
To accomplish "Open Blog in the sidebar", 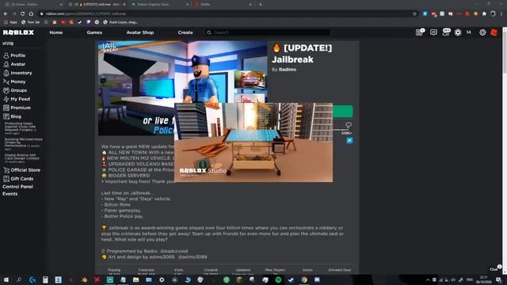I will point(13,116).
